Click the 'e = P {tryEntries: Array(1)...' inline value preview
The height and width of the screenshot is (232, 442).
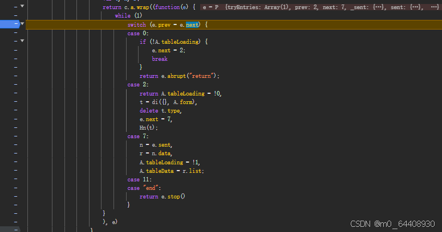pos(321,7)
